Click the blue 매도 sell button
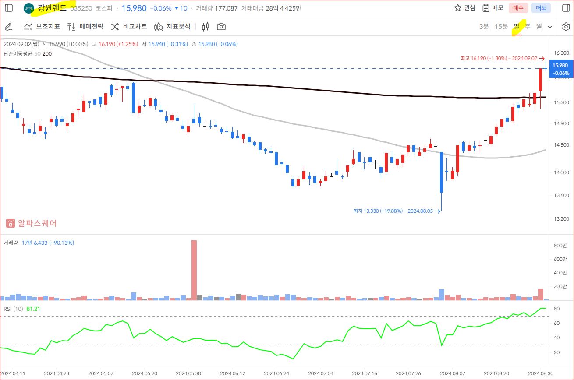 tap(541, 8)
